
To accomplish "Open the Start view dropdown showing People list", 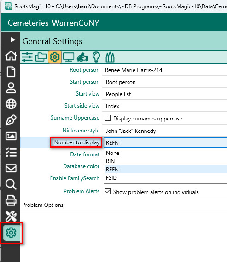I will coord(164,94).
